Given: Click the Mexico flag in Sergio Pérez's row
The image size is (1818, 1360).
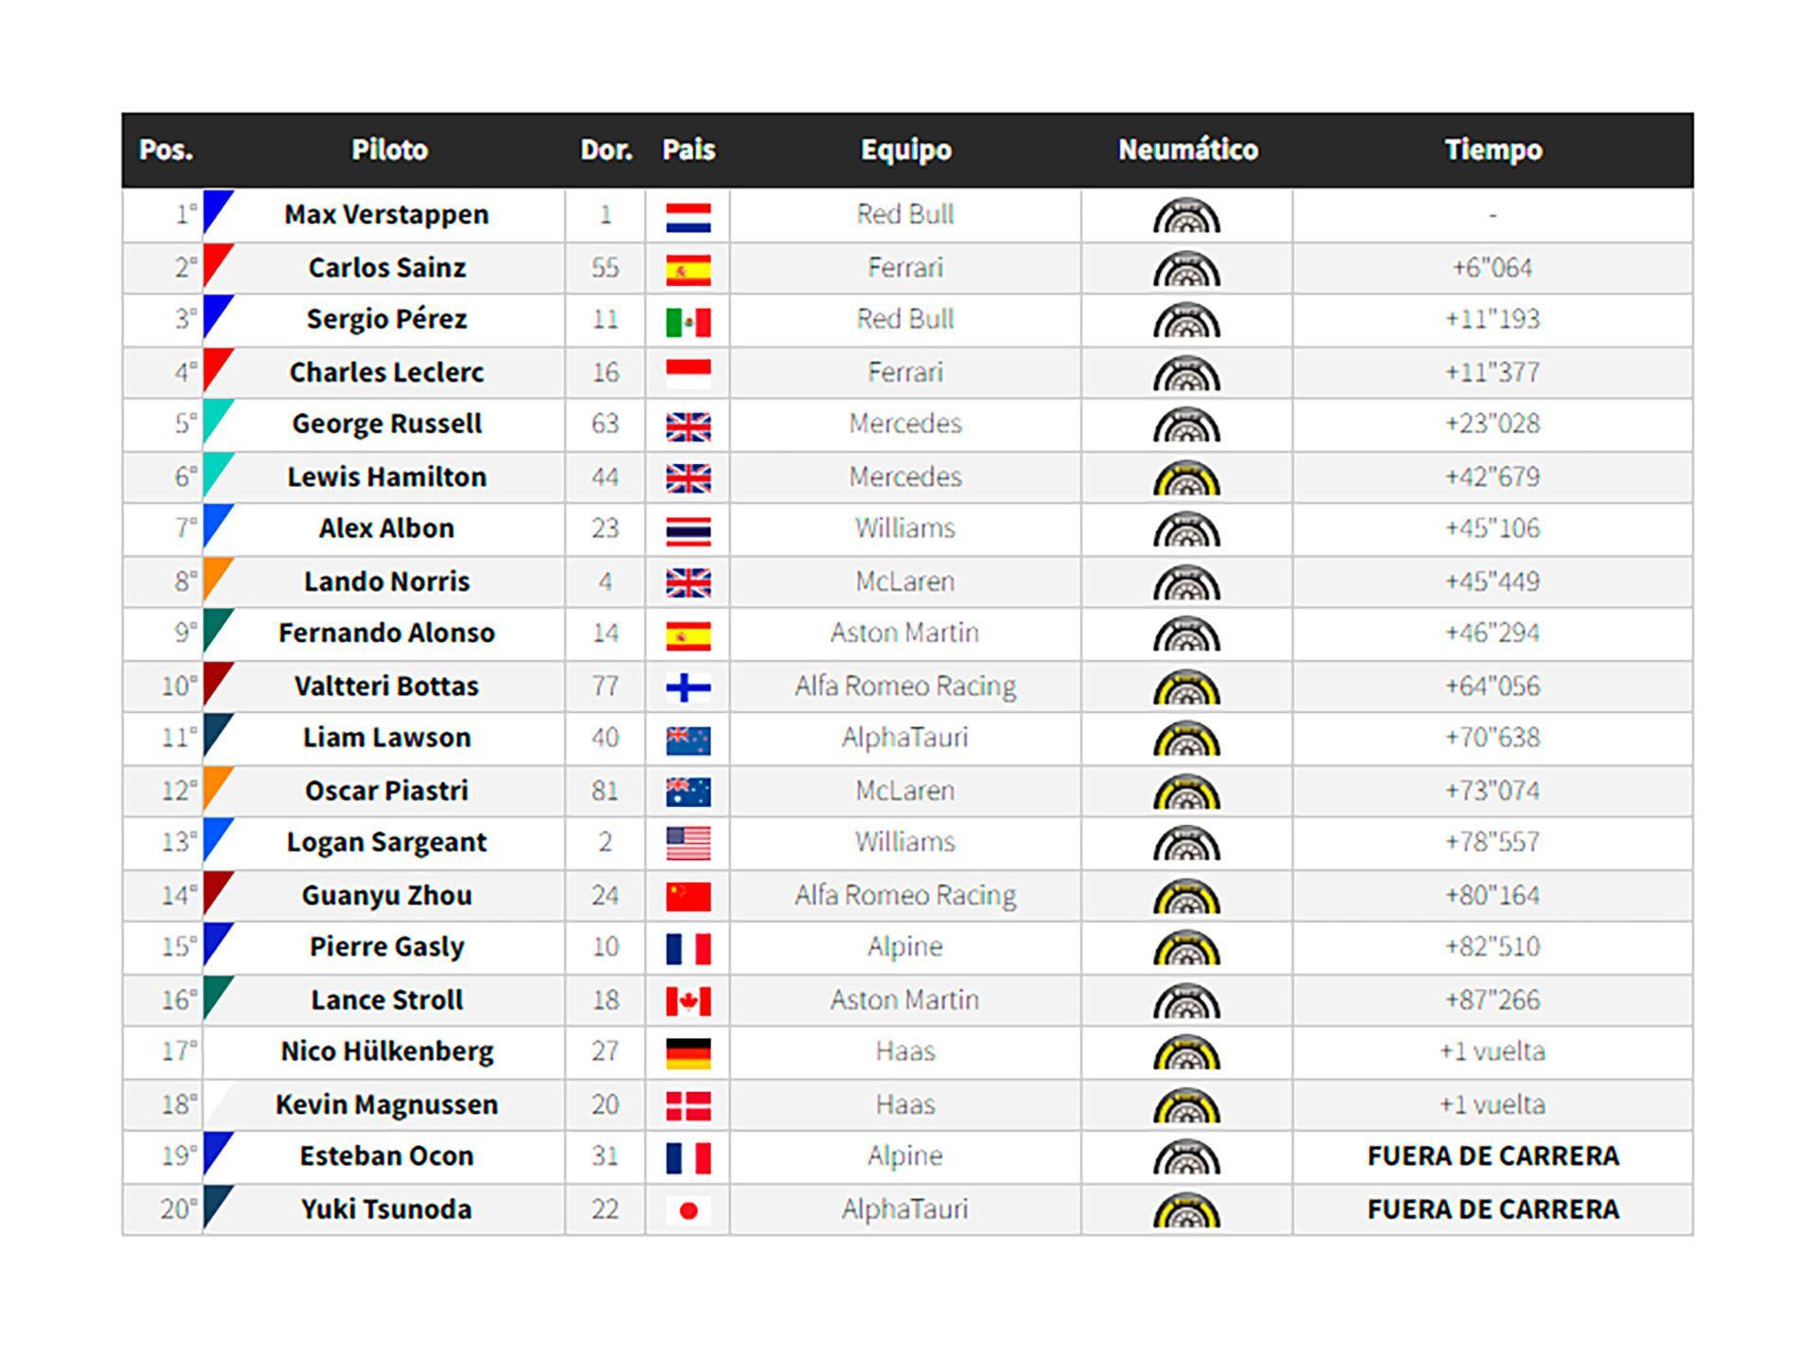Looking at the screenshot, I should pos(687,322).
